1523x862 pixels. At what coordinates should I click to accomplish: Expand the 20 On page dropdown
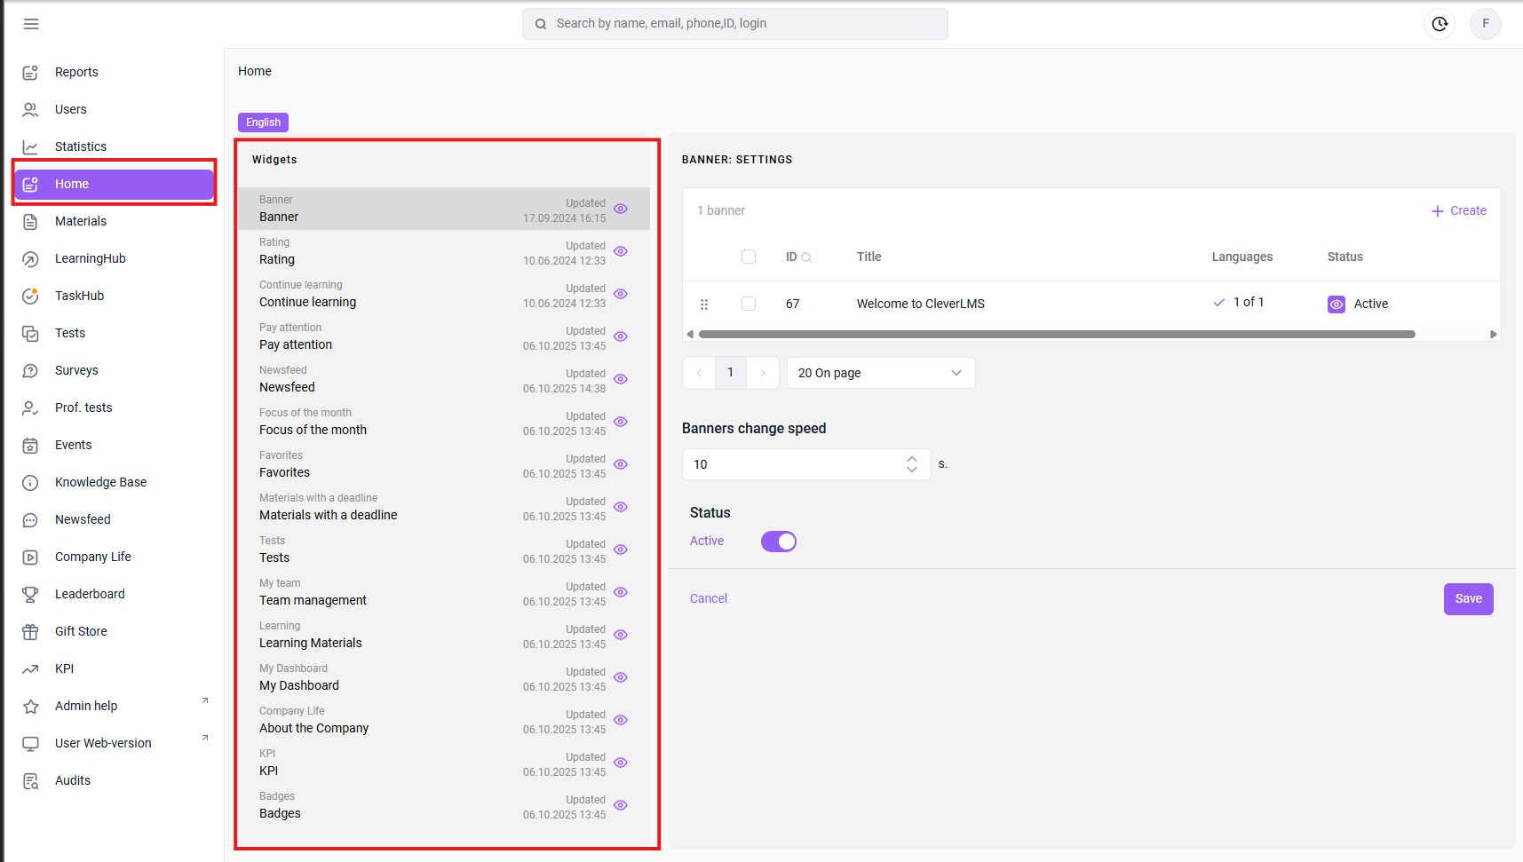[881, 373]
